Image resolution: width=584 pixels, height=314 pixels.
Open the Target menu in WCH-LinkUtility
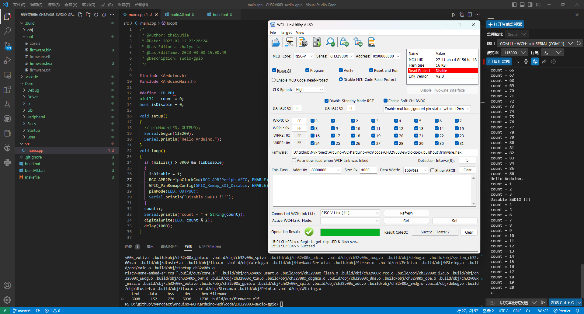coord(286,33)
